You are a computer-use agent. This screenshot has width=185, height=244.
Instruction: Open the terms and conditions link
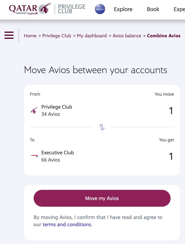click(x=67, y=224)
